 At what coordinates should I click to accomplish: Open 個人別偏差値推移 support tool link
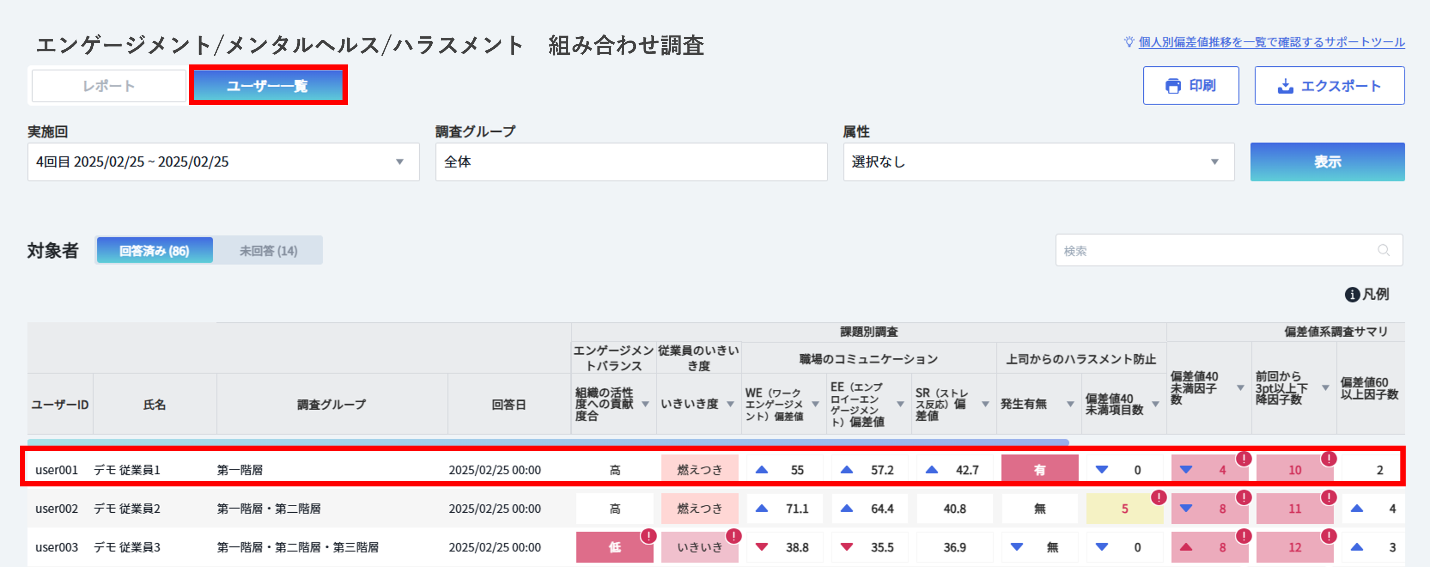1272,42
